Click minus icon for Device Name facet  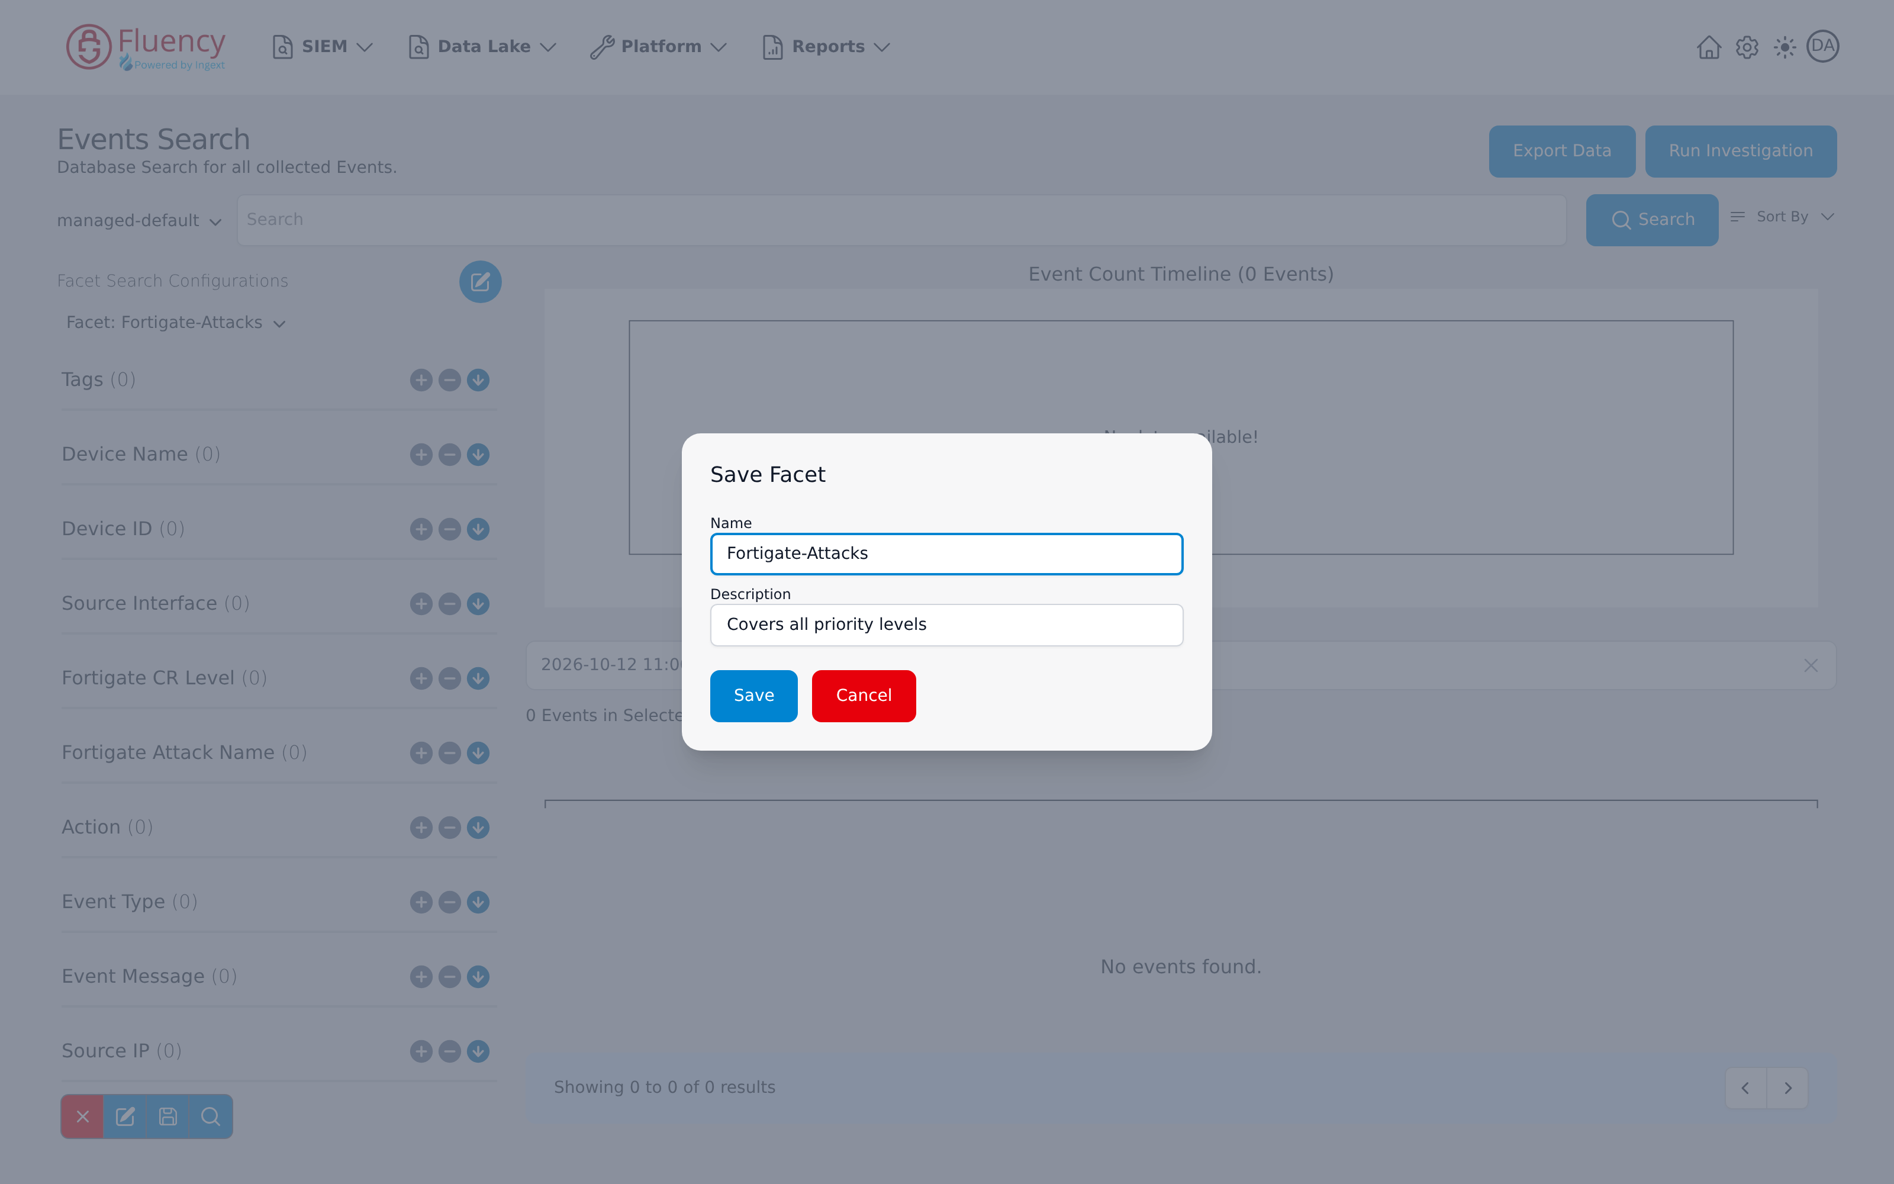coord(449,454)
